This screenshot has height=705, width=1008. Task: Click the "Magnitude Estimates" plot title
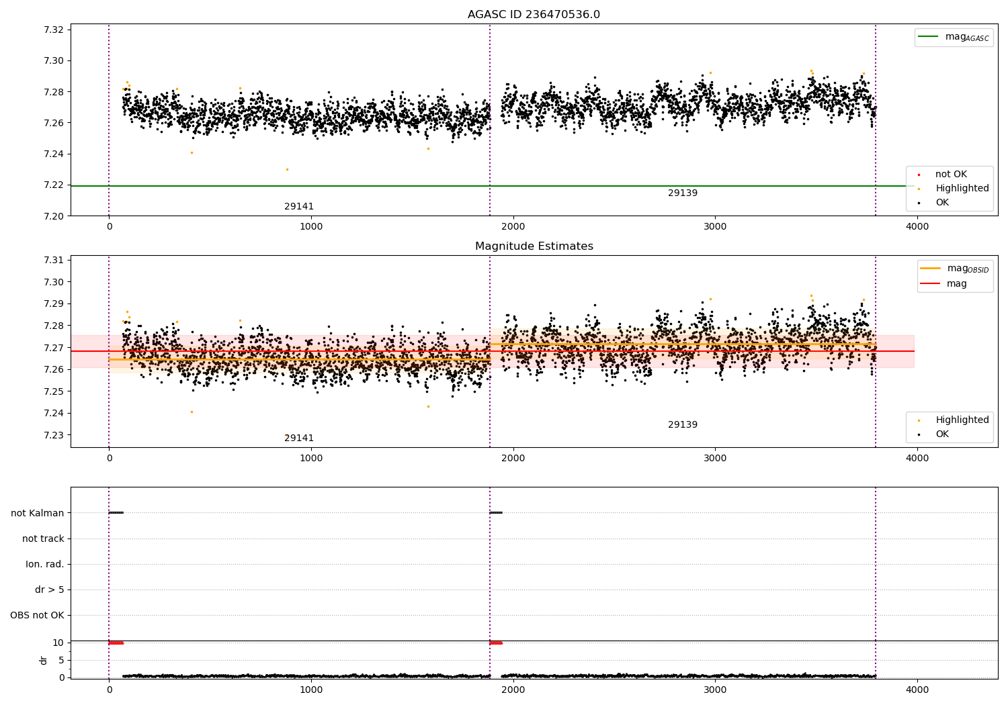(534, 246)
